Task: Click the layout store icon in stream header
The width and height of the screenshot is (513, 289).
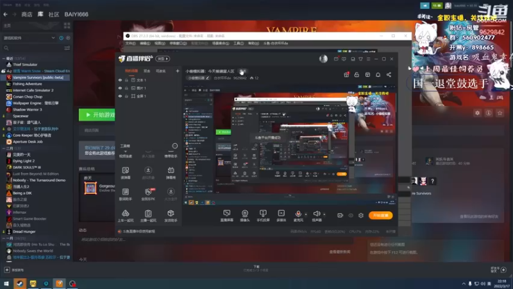Action: 367,74
